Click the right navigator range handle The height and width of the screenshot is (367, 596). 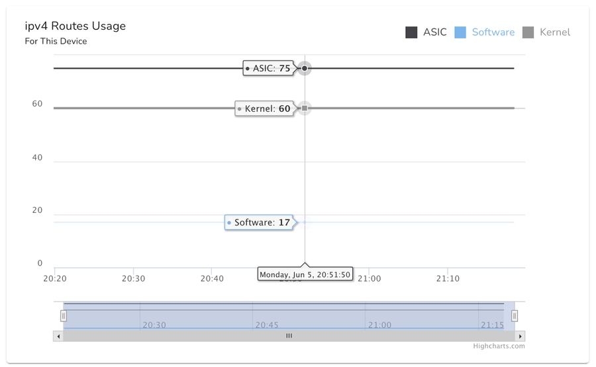tap(515, 316)
